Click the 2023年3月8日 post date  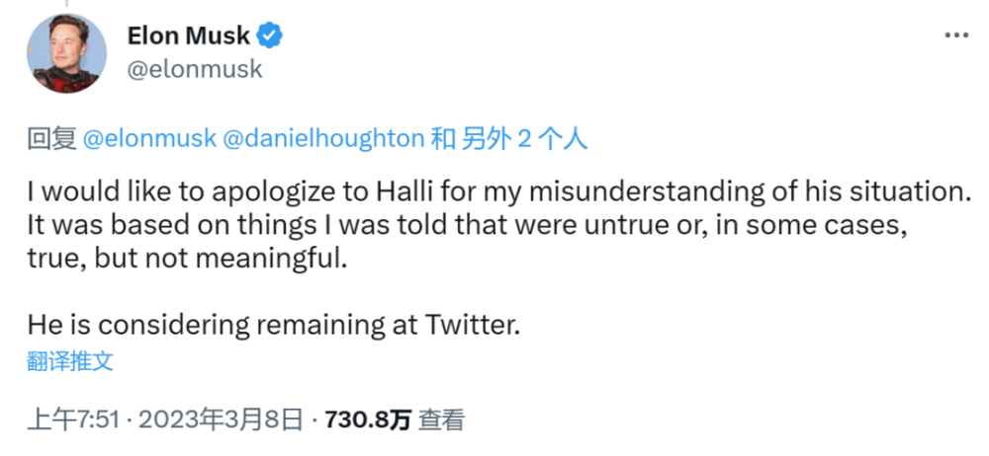[219, 420]
